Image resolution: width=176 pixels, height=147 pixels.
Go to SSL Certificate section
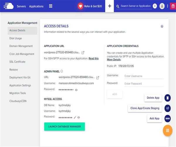click(17, 62)
